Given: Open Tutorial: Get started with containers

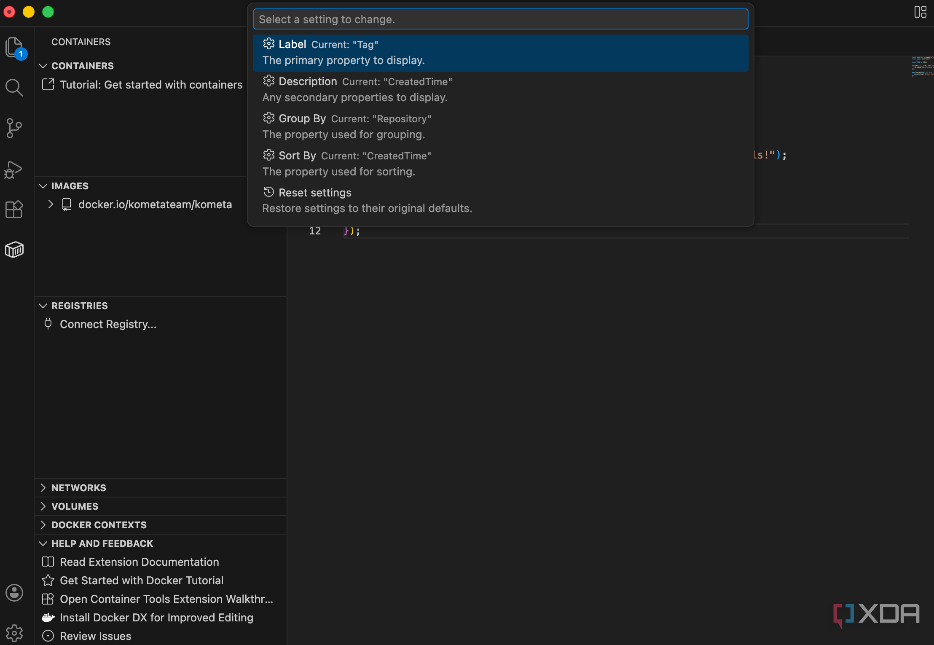Looking at the screenshot, I should pyautogui.click(x=151, y=84).
